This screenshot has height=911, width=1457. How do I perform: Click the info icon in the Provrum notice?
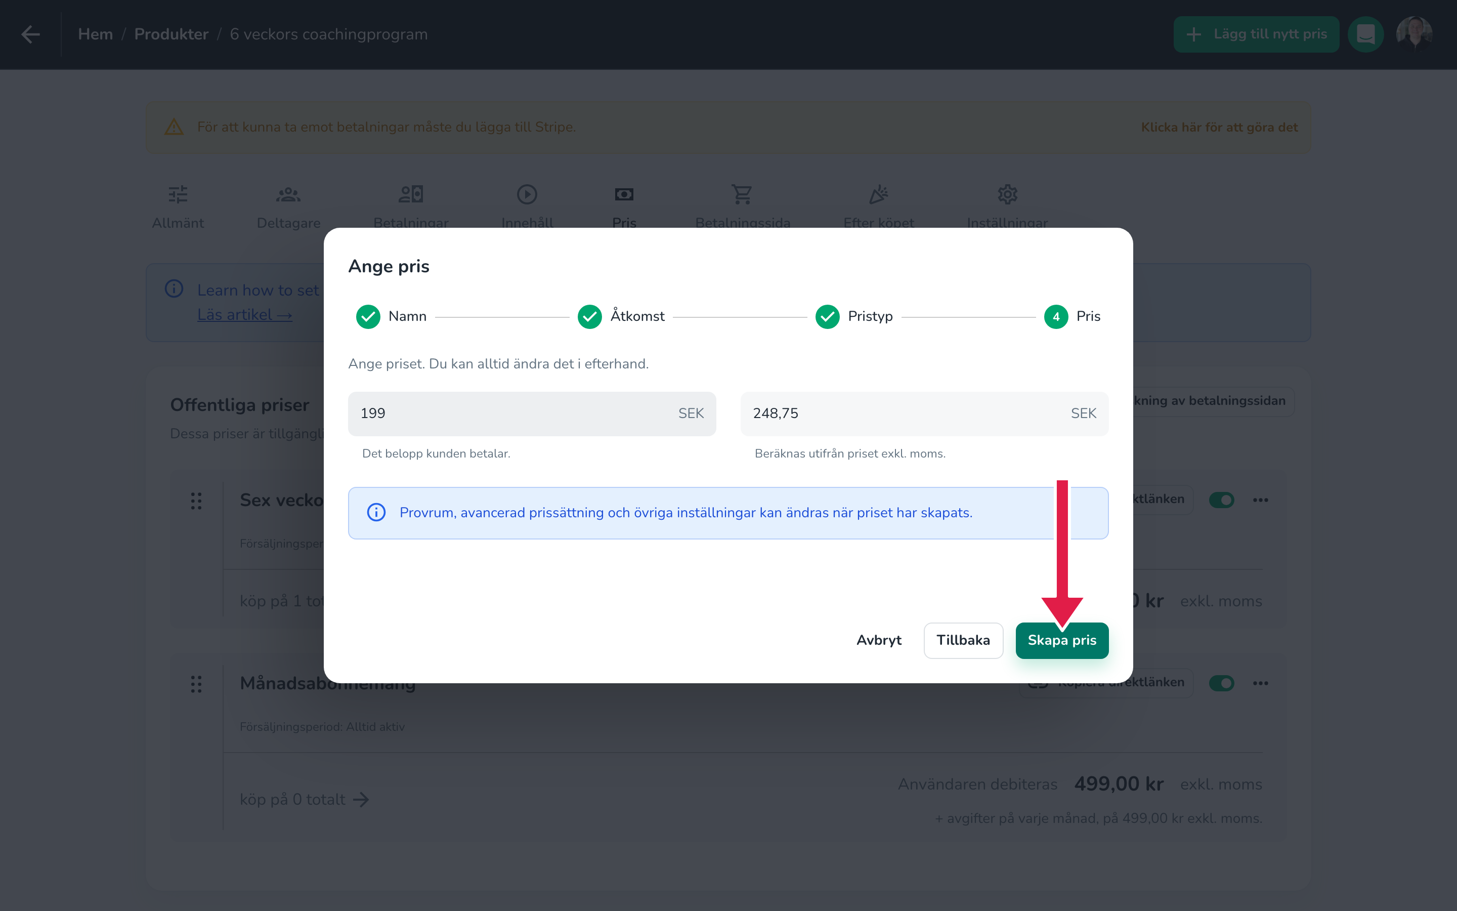click(x=376, y=512)
